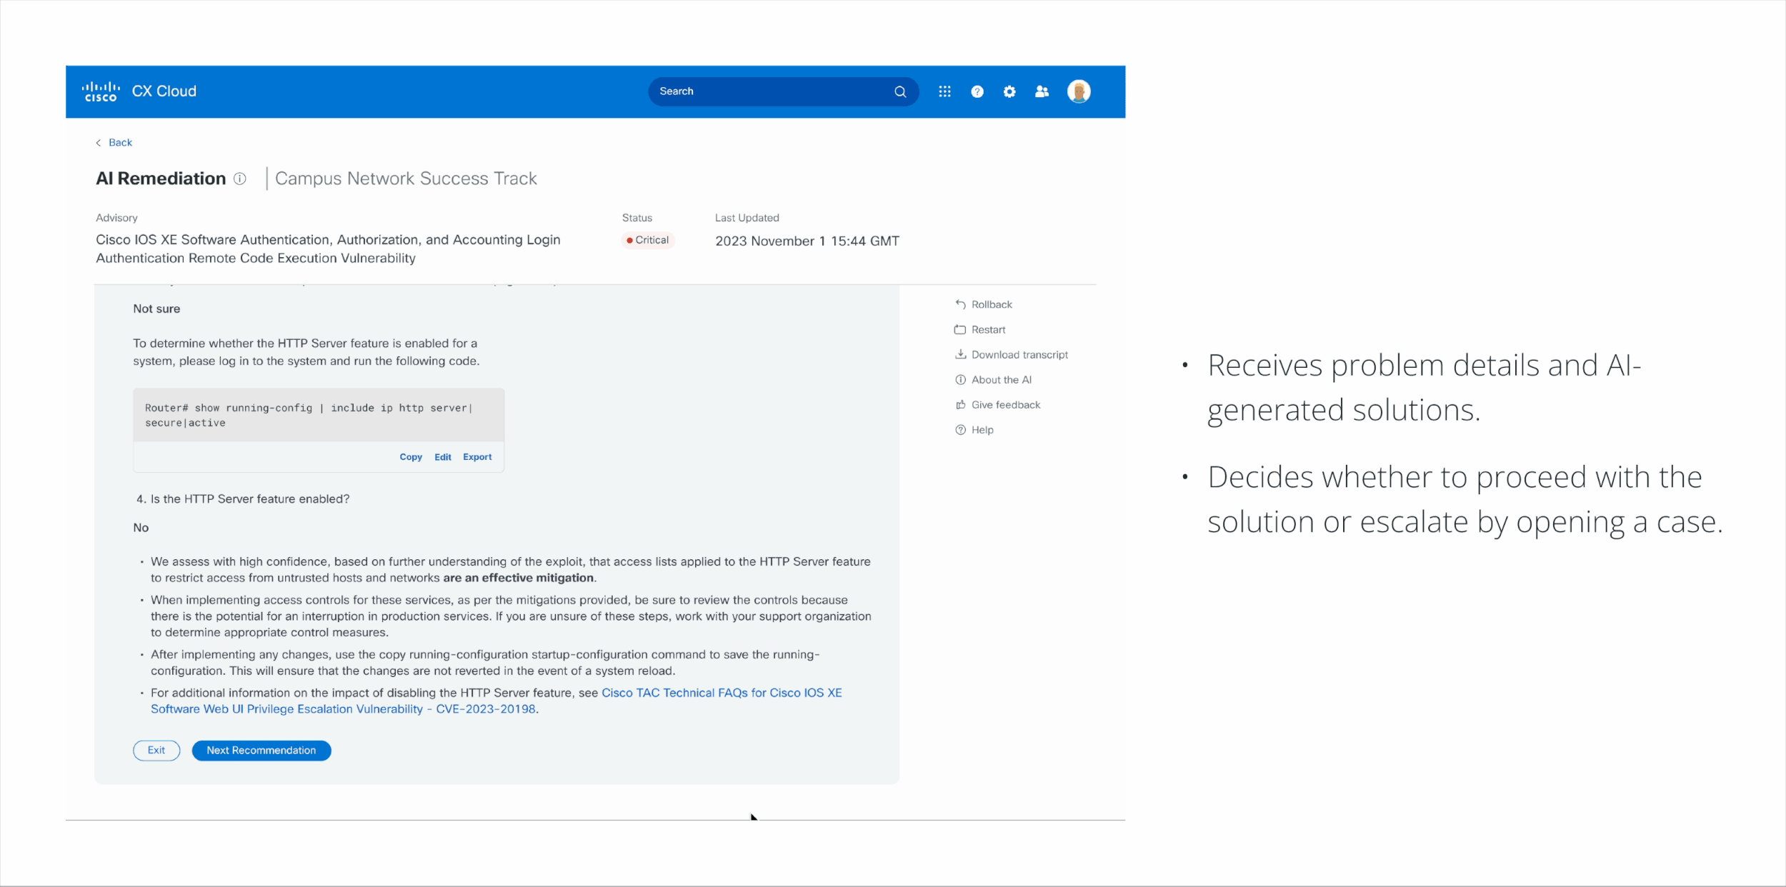The image size is (1786, 887).
Task: Export the command code block
Action: tap(477, 457)
